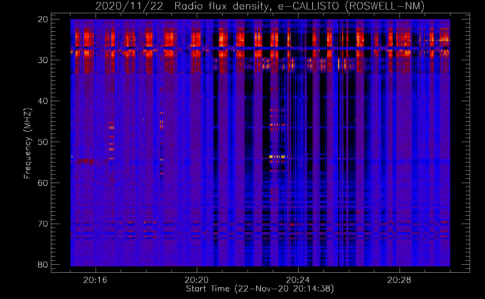The width and height of the screenshot is (485, 299).
Task: Click the 20:28 time tick label
Action: tap(399, 280)
